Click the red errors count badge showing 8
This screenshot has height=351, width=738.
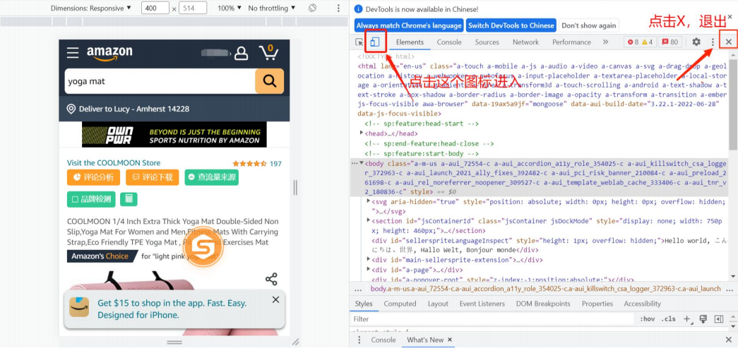(631, 42)
